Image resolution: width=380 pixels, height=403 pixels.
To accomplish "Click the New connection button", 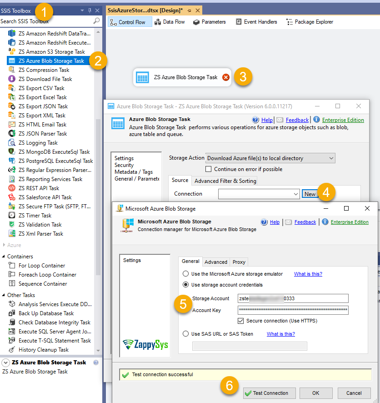I will [x=310, y=194].
